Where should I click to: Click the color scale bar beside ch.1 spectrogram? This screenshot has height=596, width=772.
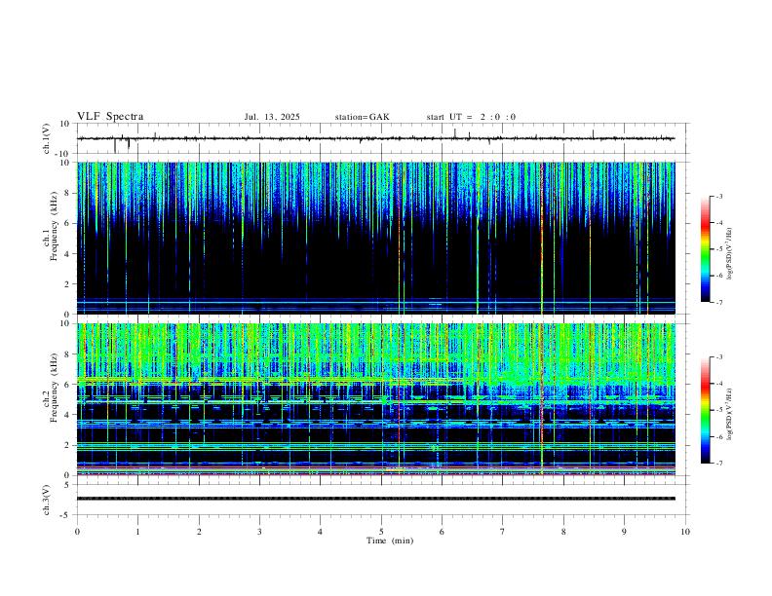point(706,249)
